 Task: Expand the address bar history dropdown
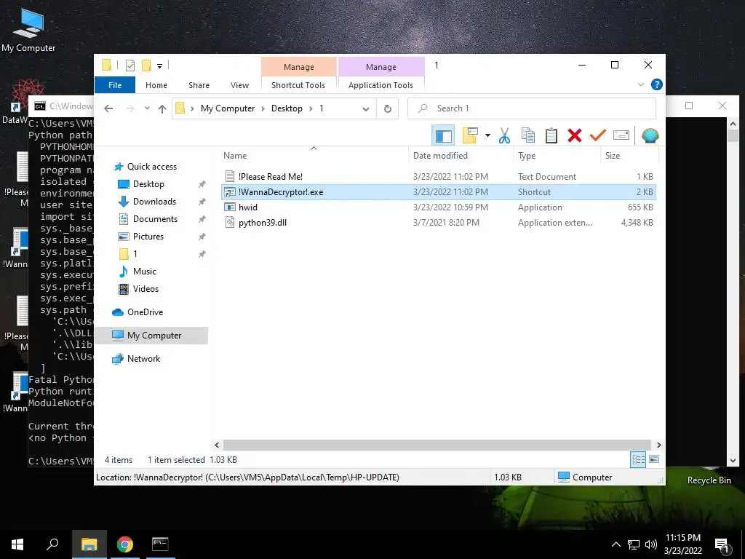(365, 108)
